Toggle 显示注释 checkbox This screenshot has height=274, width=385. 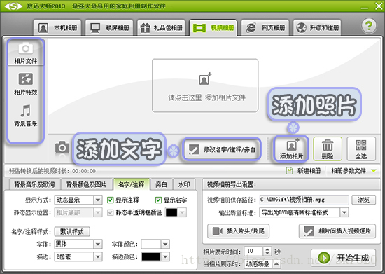click(111, 200)
